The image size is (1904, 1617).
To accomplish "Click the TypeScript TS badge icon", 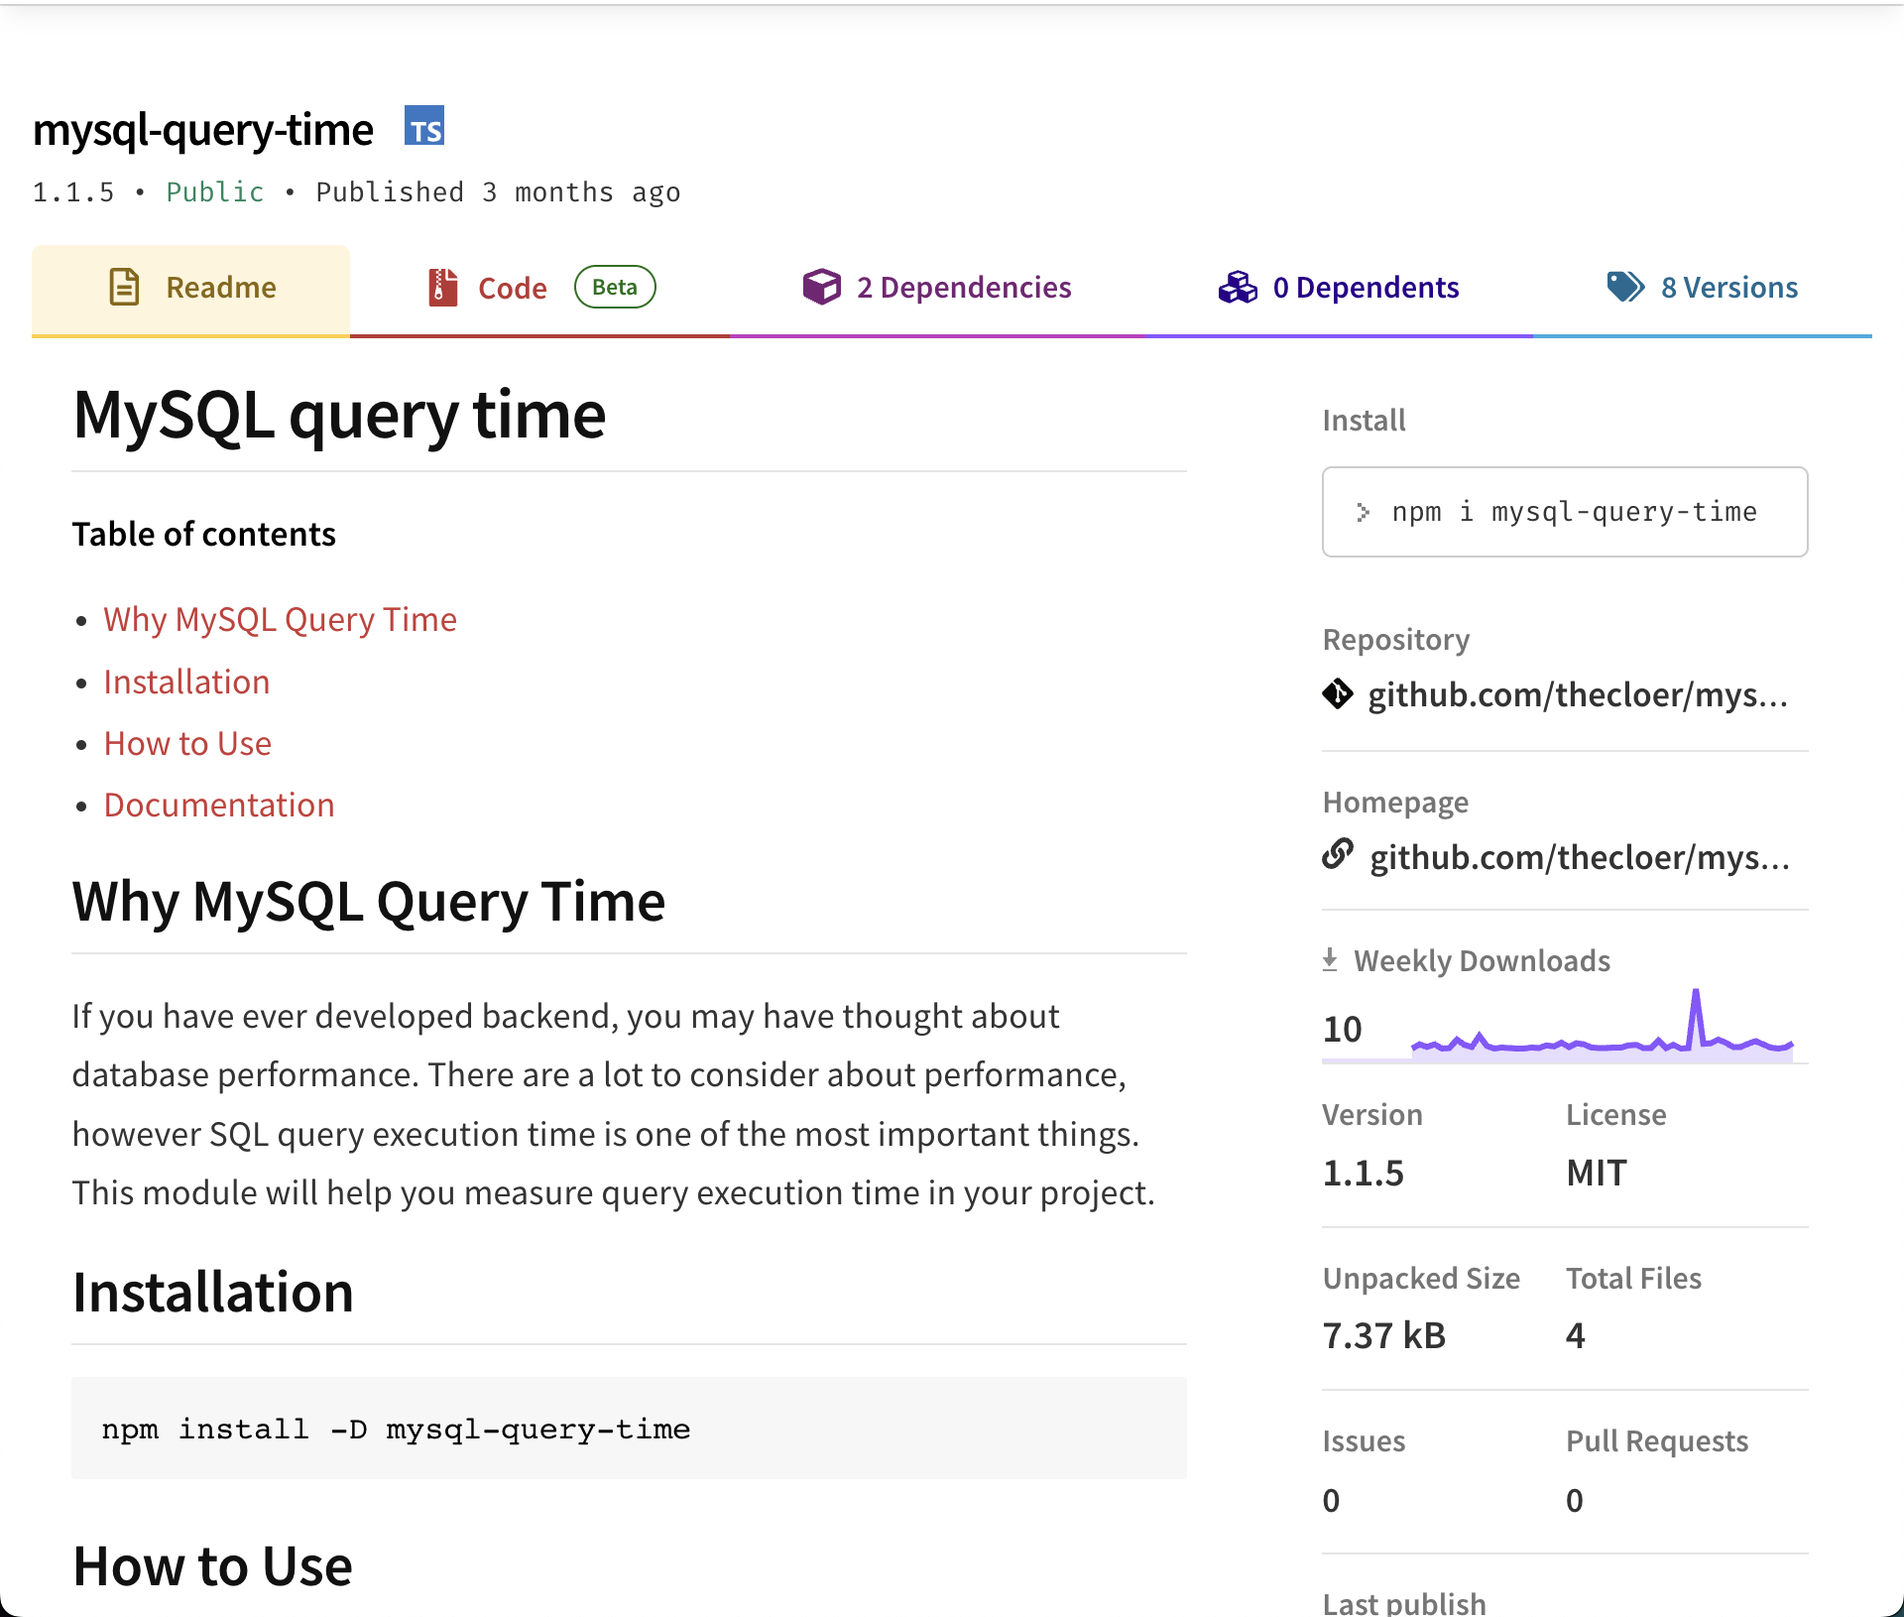I will 424,127.
